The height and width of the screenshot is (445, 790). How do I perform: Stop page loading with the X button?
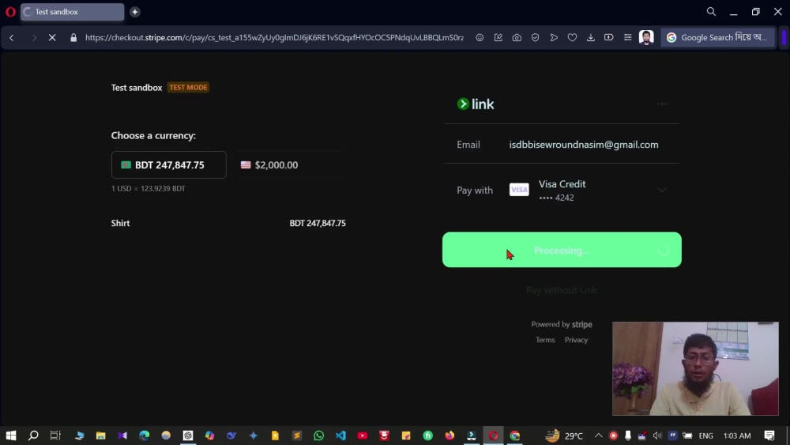52,37
